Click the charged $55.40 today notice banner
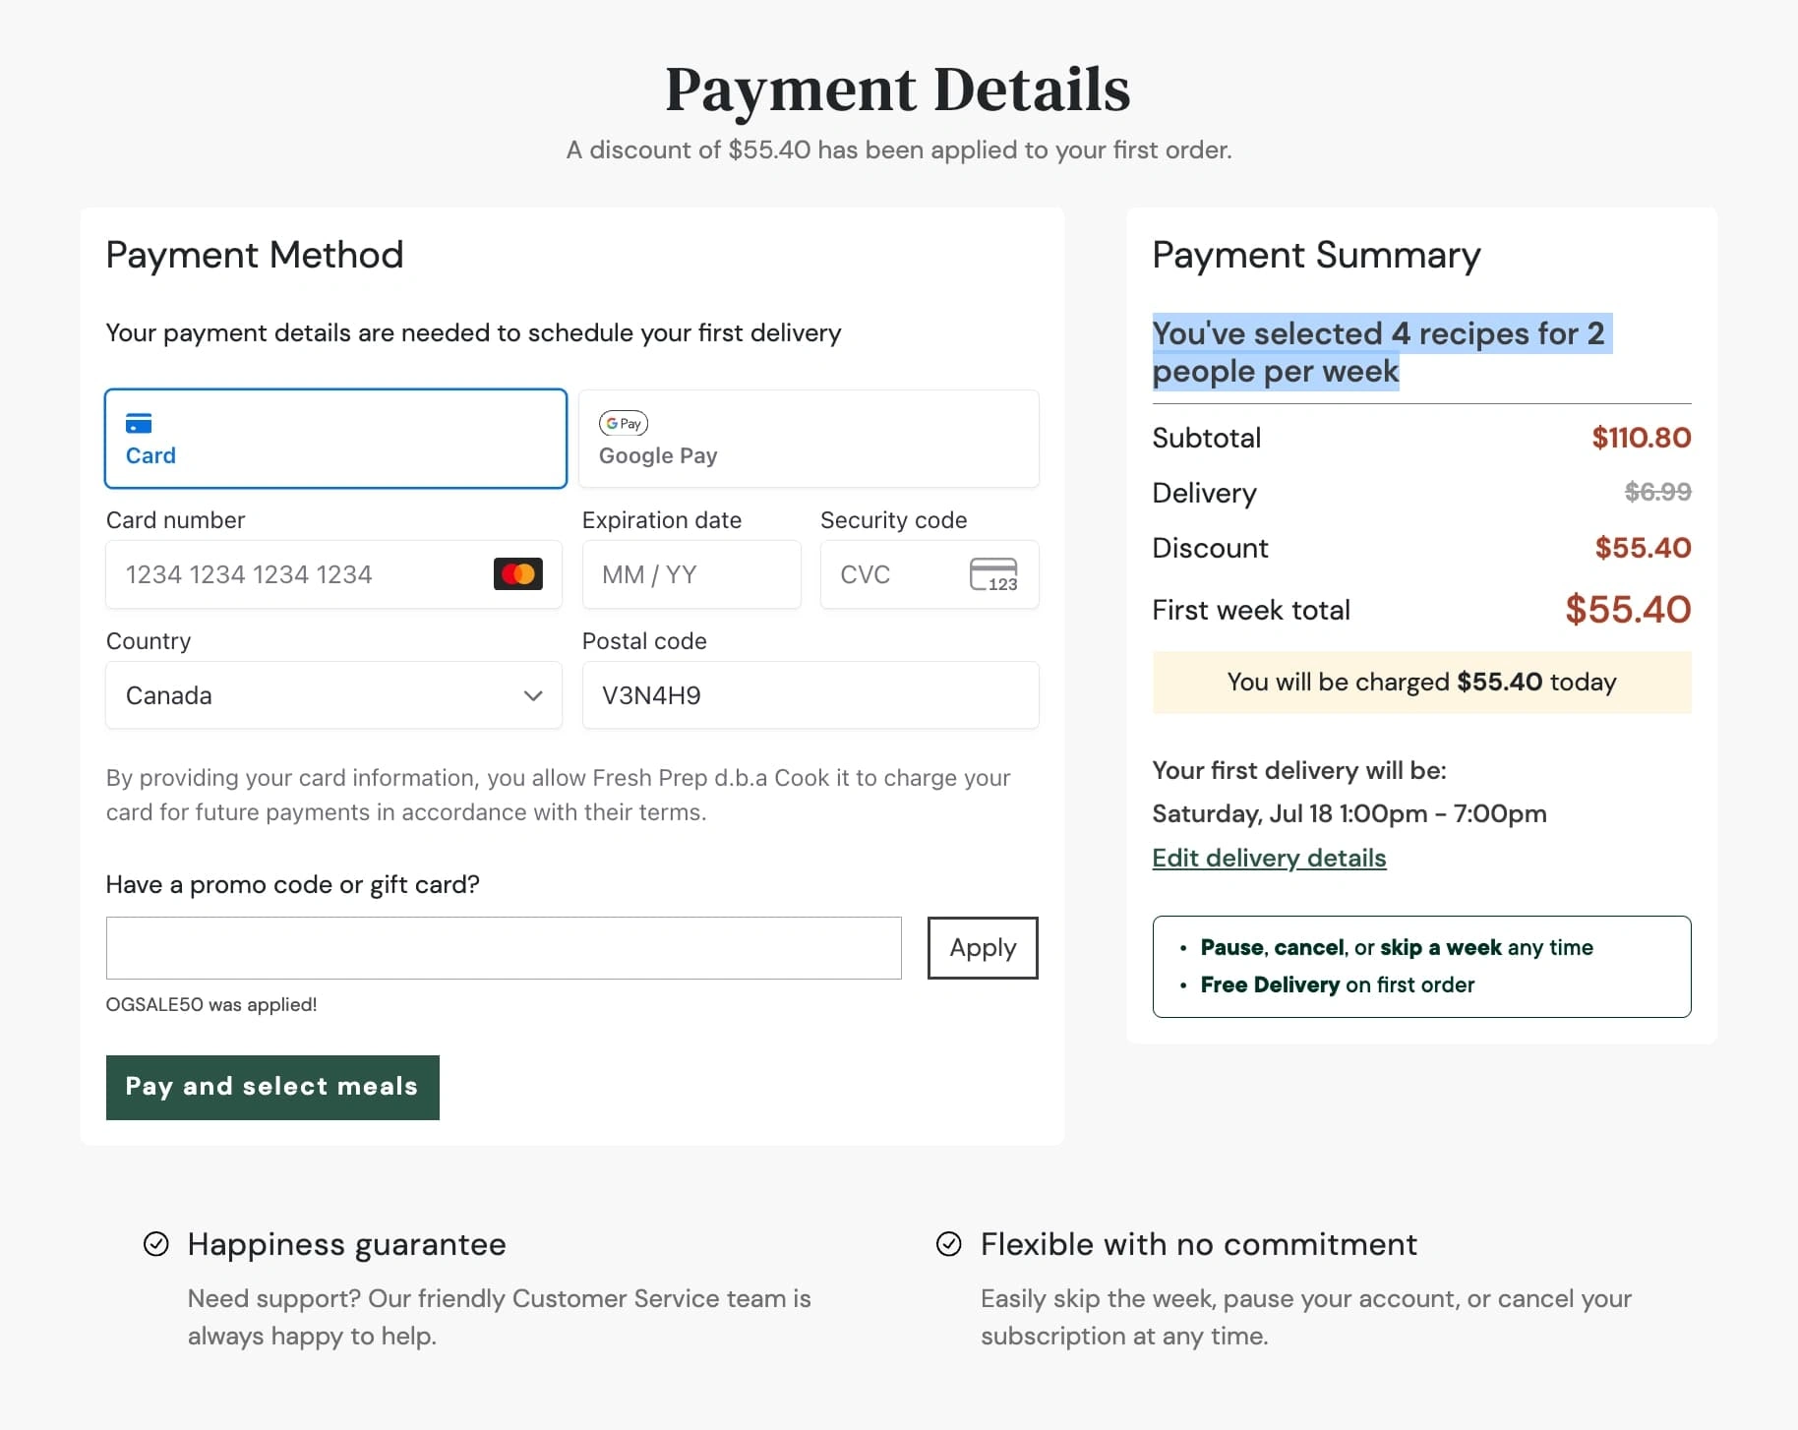The image size is (1798, 1430). tap(1421, 682)
